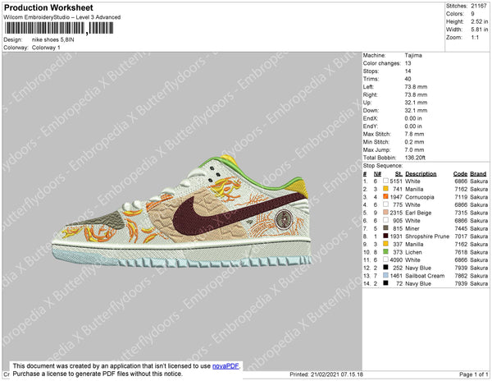The height and width of the screenshot is (381, 492).
Task: Select the white swatch with 905 stitches
Action: click(x=385, y=220)
